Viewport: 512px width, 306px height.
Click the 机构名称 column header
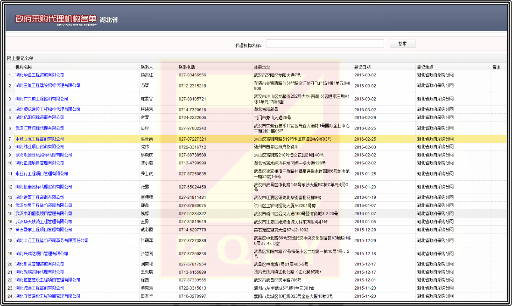pyautogui.click(x=24, y=67)
